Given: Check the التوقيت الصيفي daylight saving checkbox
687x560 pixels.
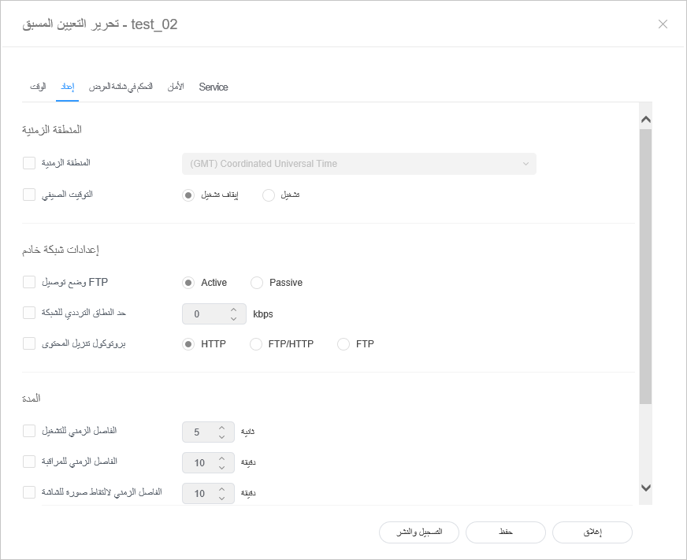Looking at the screenshot, I should click(x=29, y=195).
